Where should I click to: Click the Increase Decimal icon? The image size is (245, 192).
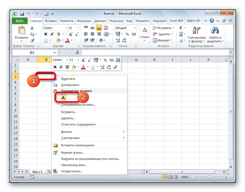(x=118, y=40)
